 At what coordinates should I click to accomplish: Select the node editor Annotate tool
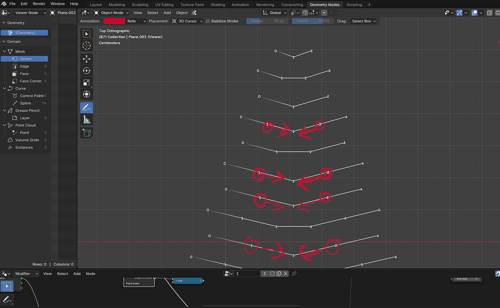tap(7, 299)
